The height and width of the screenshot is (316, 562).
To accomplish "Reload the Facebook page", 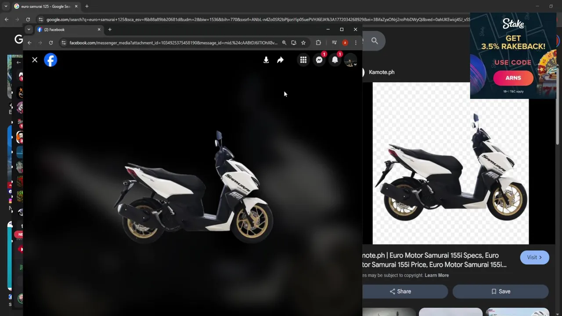I will click(x=51, y=43).
